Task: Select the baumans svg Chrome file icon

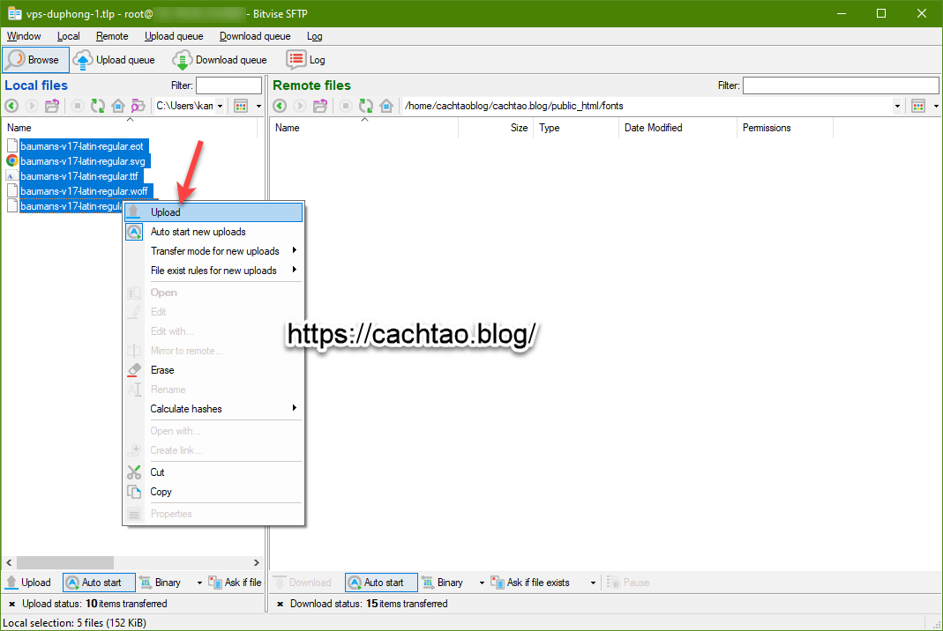Action: pos(12,161)
